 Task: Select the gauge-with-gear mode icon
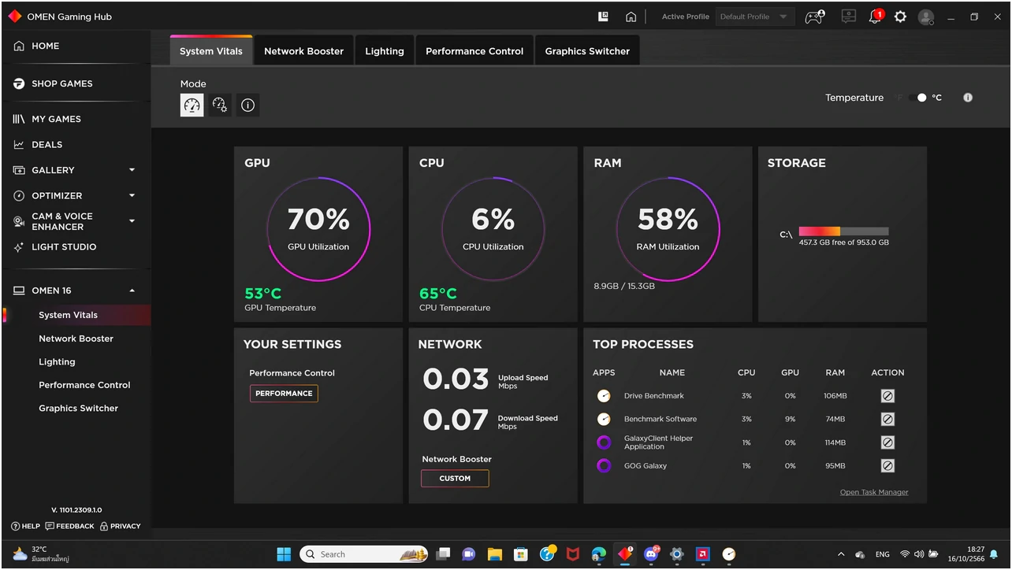point(220,105)
